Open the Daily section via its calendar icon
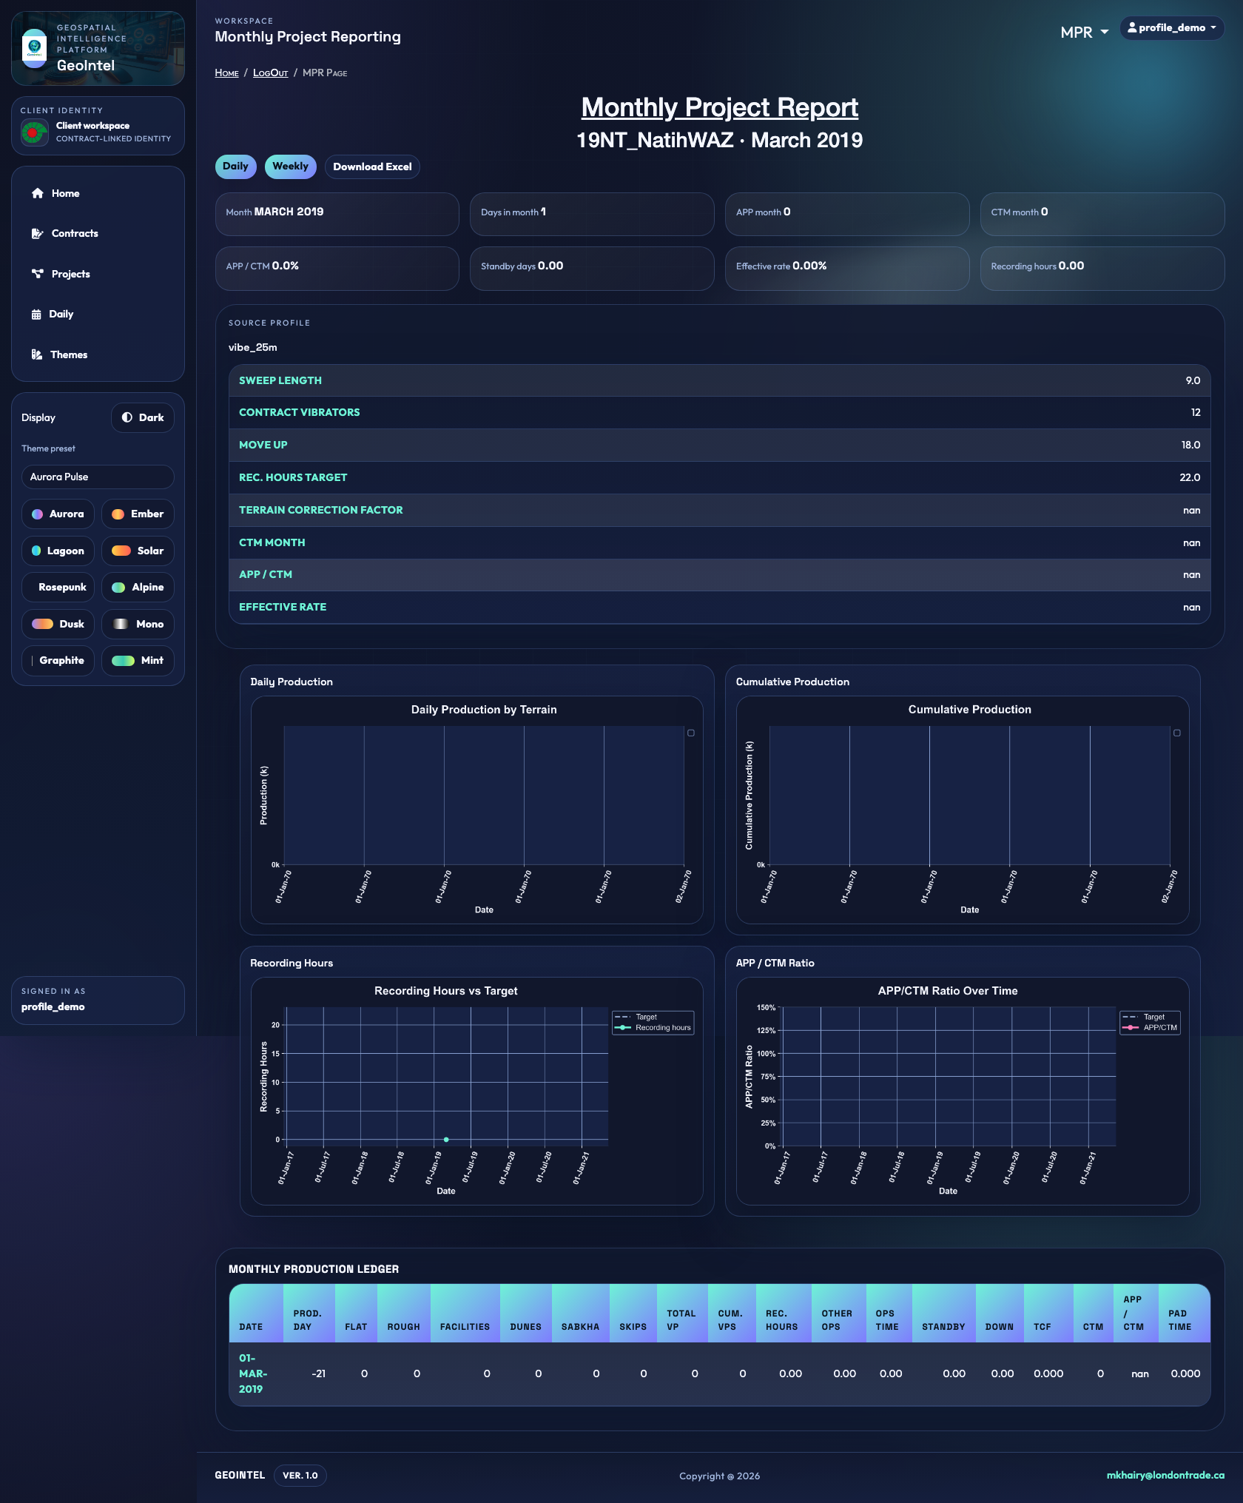Screen dimensions: 1243x1503 coord(37,314)
